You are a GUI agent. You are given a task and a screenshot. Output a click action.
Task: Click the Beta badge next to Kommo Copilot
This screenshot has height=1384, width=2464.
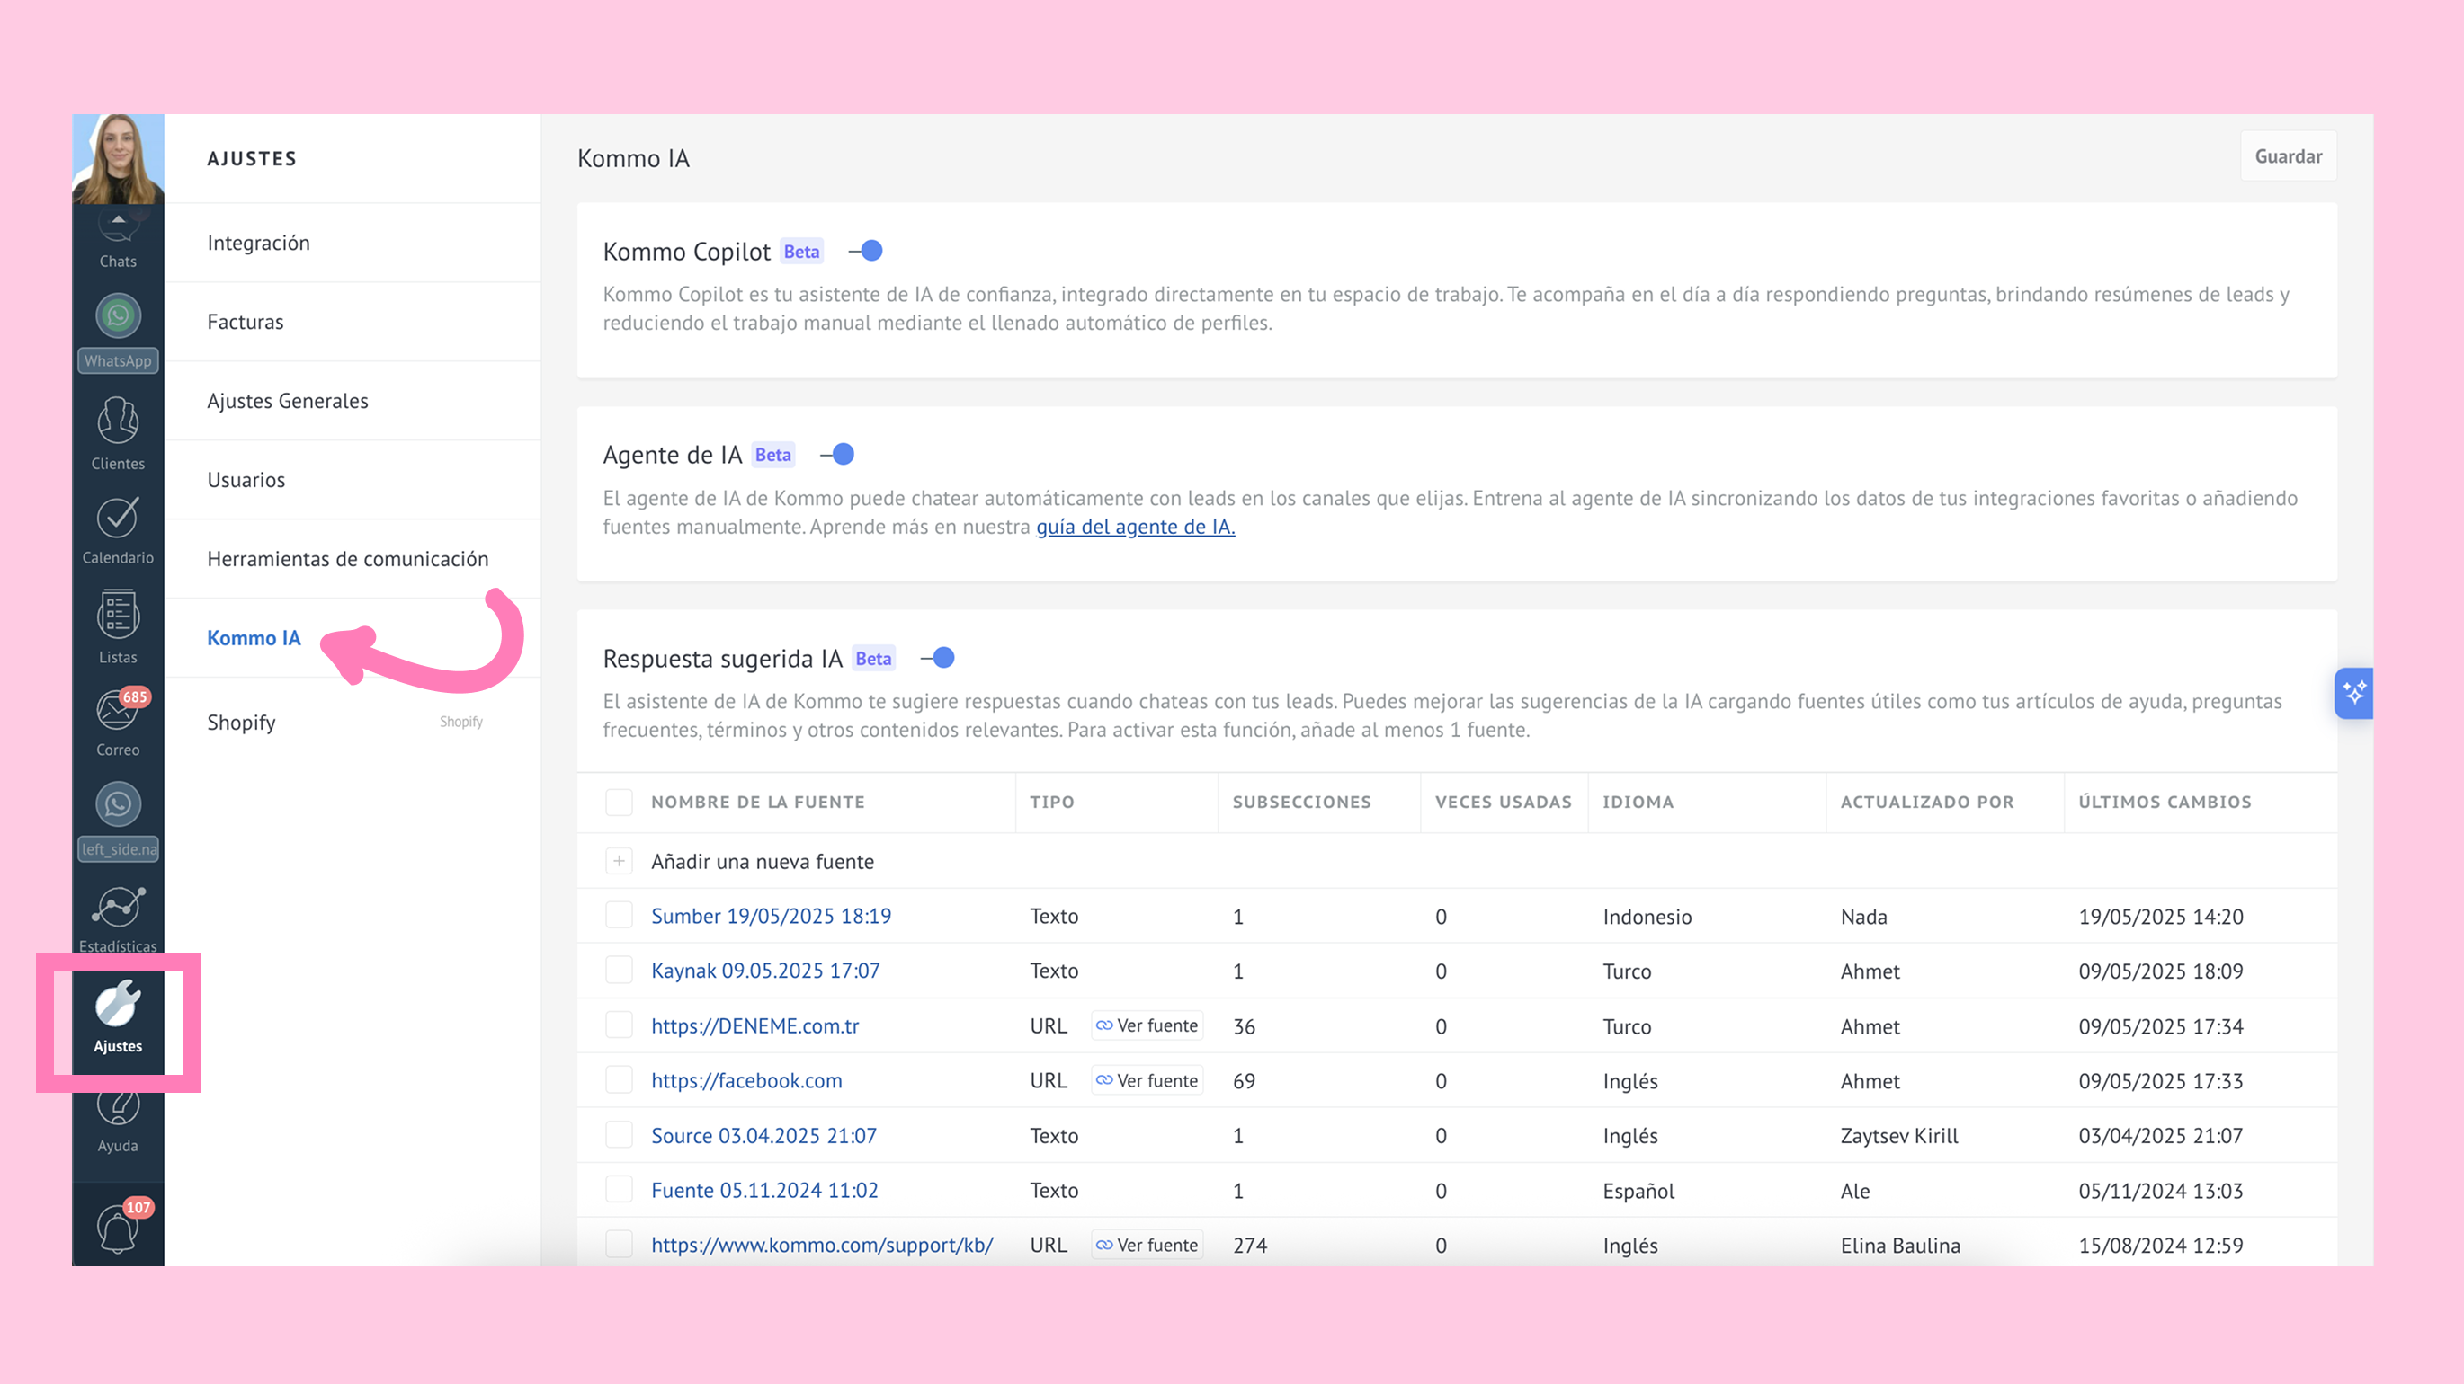point(801,252)
